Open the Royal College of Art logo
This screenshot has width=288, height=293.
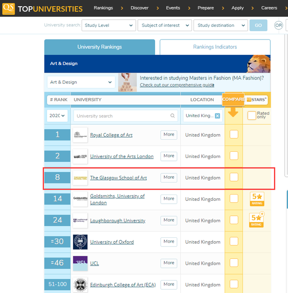click(80, 135)
